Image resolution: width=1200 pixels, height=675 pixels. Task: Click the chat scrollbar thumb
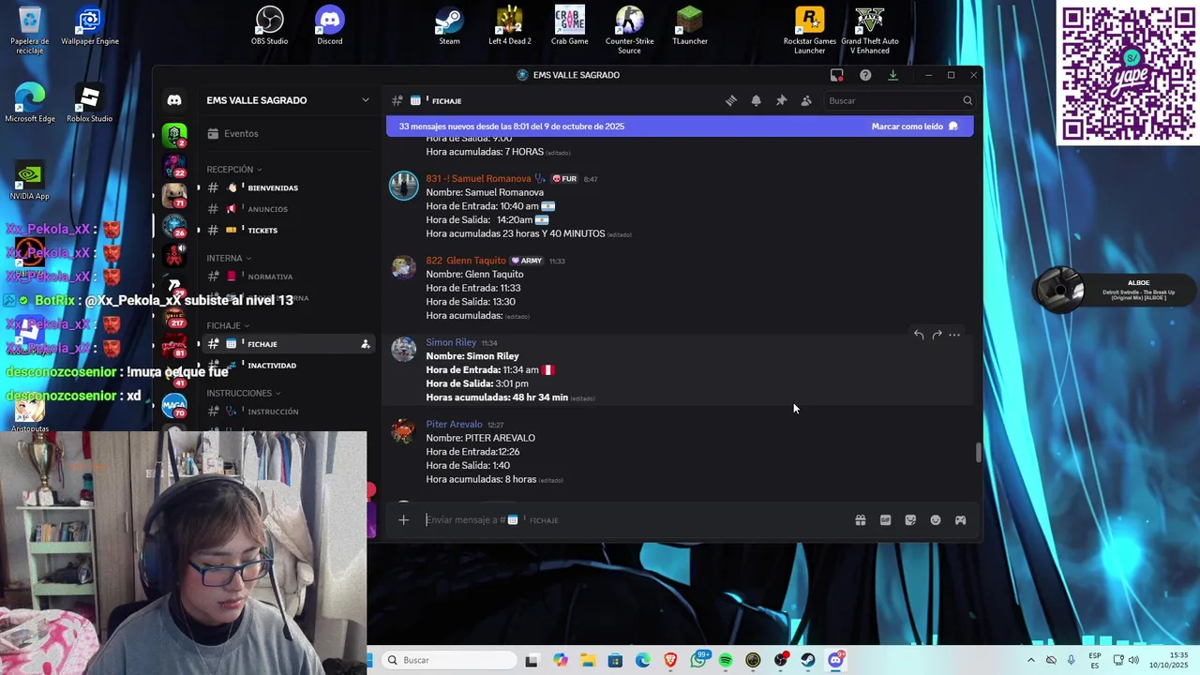click(979, 453)
